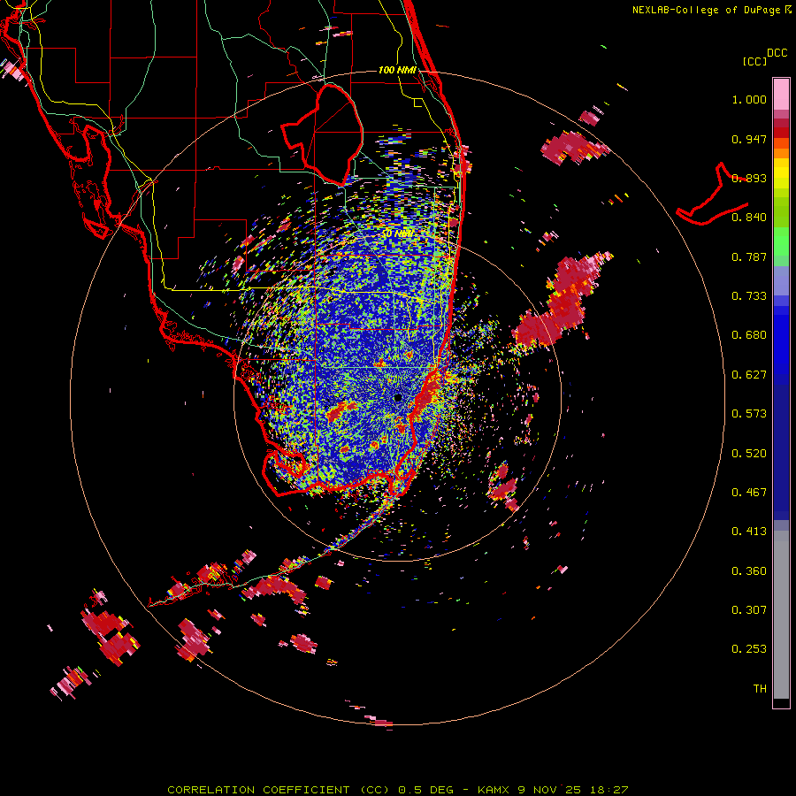Screen dimensions: 796x796
Task: Select the 0.253 scale value
Action: [749, 649]
